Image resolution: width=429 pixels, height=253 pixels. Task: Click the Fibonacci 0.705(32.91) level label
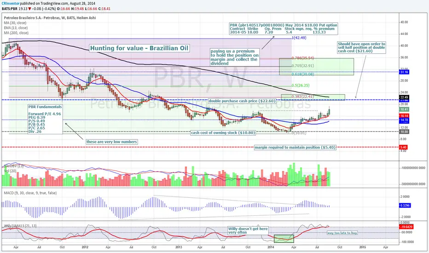point(302,66)
